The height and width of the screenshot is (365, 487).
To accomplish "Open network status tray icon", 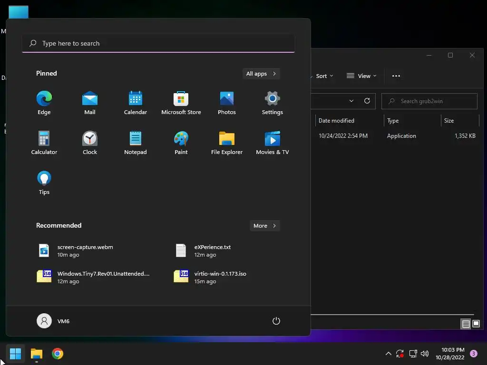I will (413, 354).
